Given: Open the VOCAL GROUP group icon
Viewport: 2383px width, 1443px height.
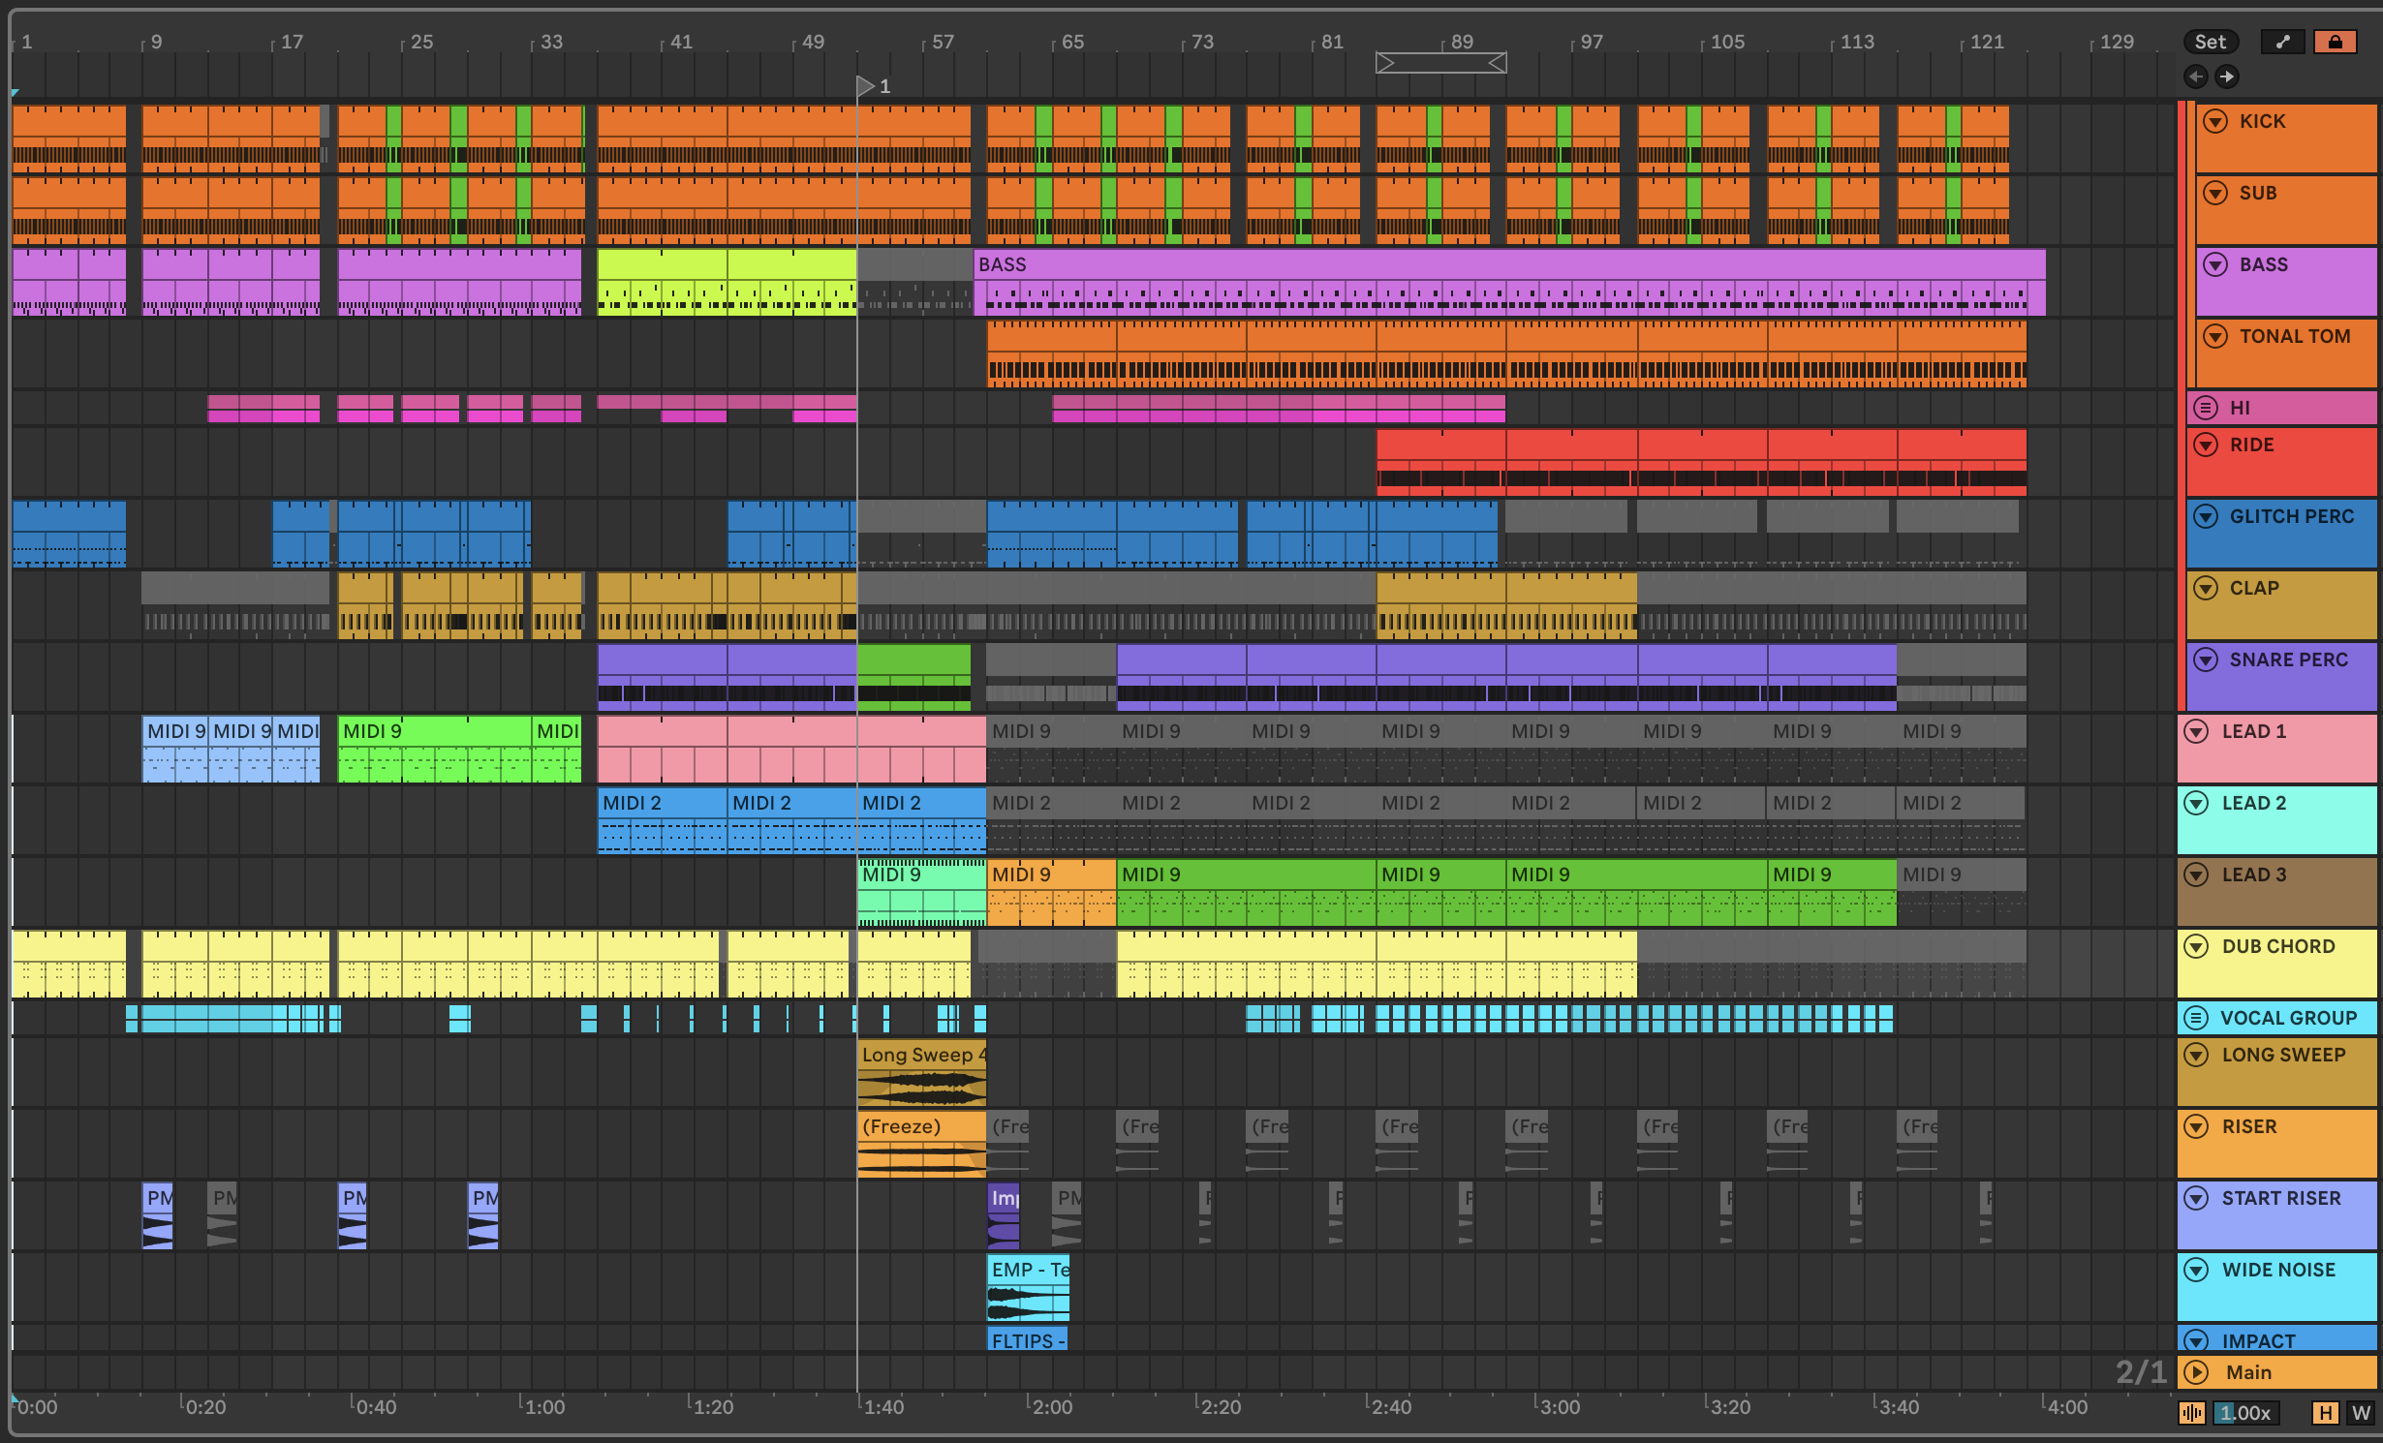Looking at the screenshot, I should pos(2196,1018).
